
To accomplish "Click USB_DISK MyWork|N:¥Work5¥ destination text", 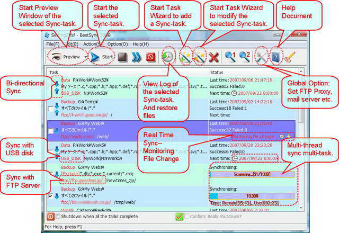I will pos(92,158).
